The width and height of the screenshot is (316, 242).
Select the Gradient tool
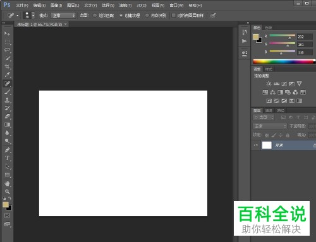point(7,125)
